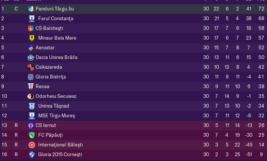Click the Recea club shield icon
Image resolution: width=267 pixels, height=161 pixels.
coord(31,87)
